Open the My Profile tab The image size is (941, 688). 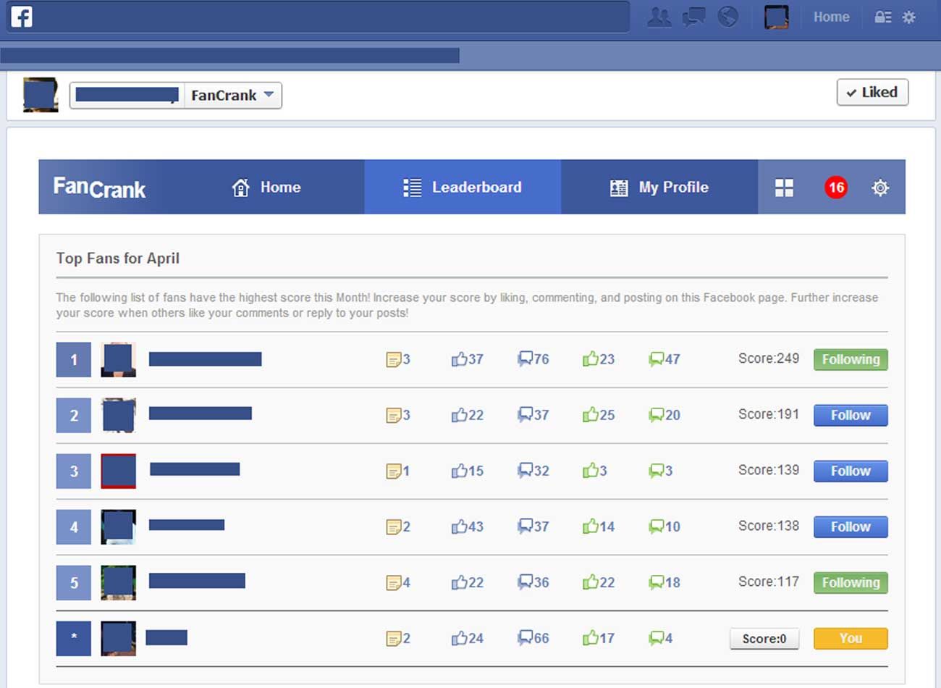659,187
